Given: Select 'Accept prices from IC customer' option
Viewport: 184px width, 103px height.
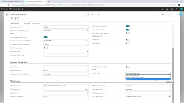Looking at the screenshot, I should click(148, 77).
